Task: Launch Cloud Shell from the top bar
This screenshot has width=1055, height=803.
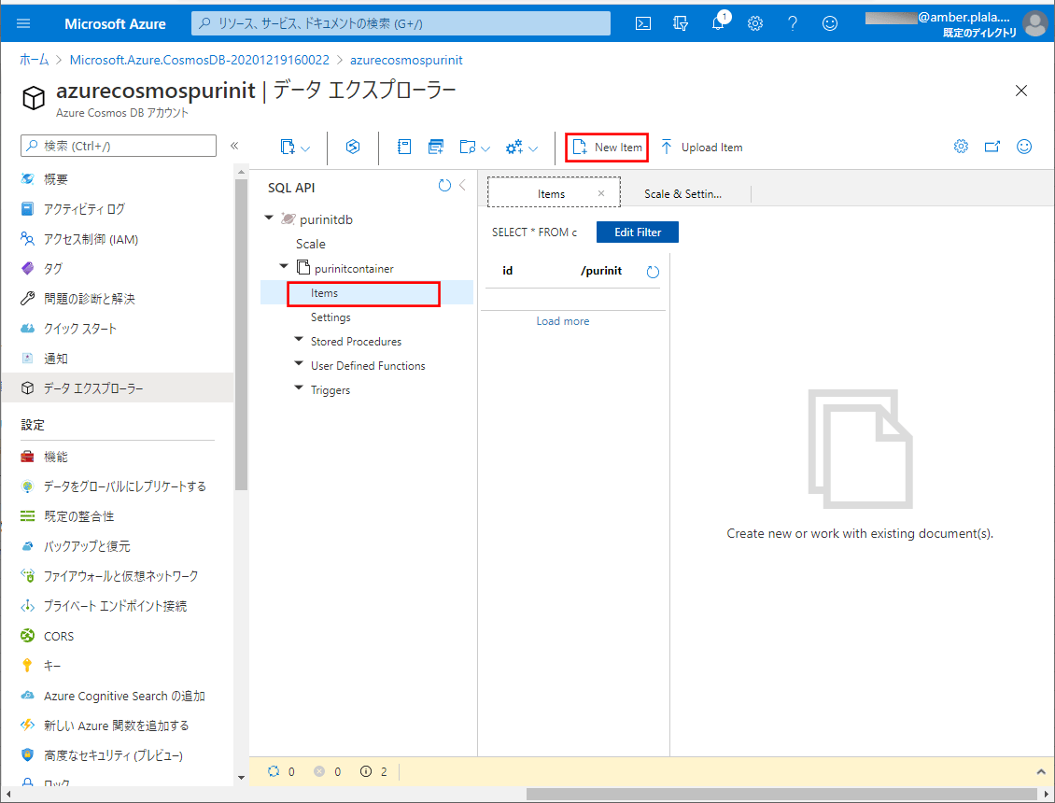Action: coord(643,23)
